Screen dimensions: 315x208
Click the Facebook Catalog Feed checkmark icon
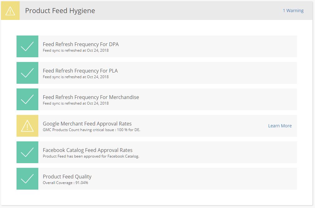tap(27, 152)
